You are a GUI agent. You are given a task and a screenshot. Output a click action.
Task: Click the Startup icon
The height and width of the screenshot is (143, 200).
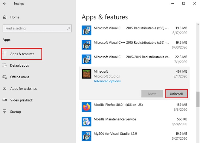pos(5,112)
